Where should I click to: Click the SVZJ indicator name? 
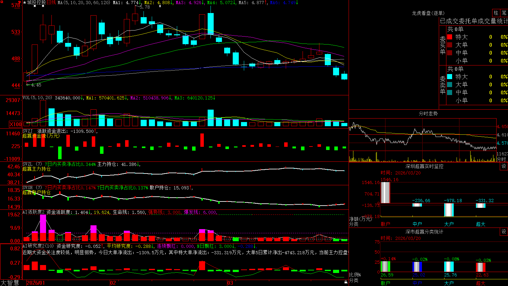point(28,131)
